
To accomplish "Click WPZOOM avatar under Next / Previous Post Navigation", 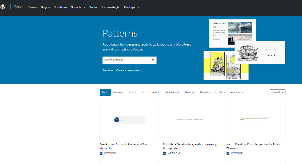I will [228, 153].
